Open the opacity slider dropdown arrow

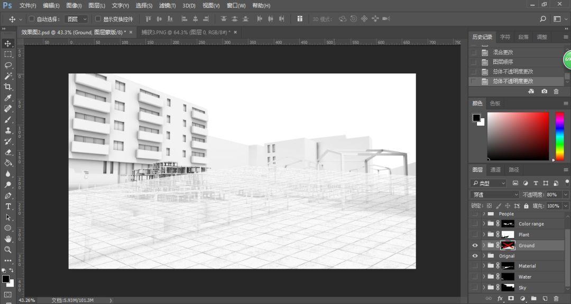(x=565, y=195)
